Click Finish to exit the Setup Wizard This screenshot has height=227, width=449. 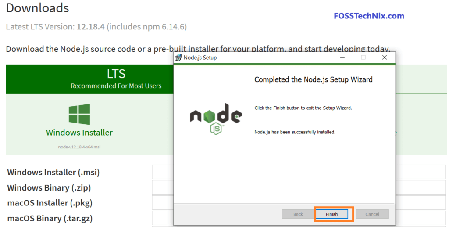[x=331, y=214]
